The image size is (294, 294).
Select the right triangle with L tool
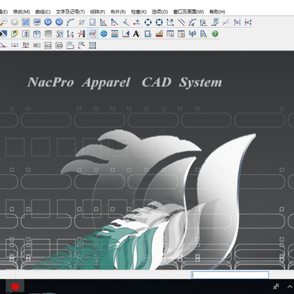[103, 22]
